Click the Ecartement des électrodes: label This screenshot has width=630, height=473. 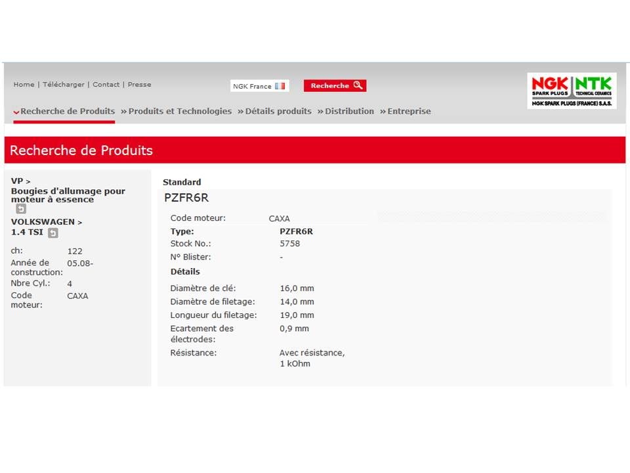point(202,334)
